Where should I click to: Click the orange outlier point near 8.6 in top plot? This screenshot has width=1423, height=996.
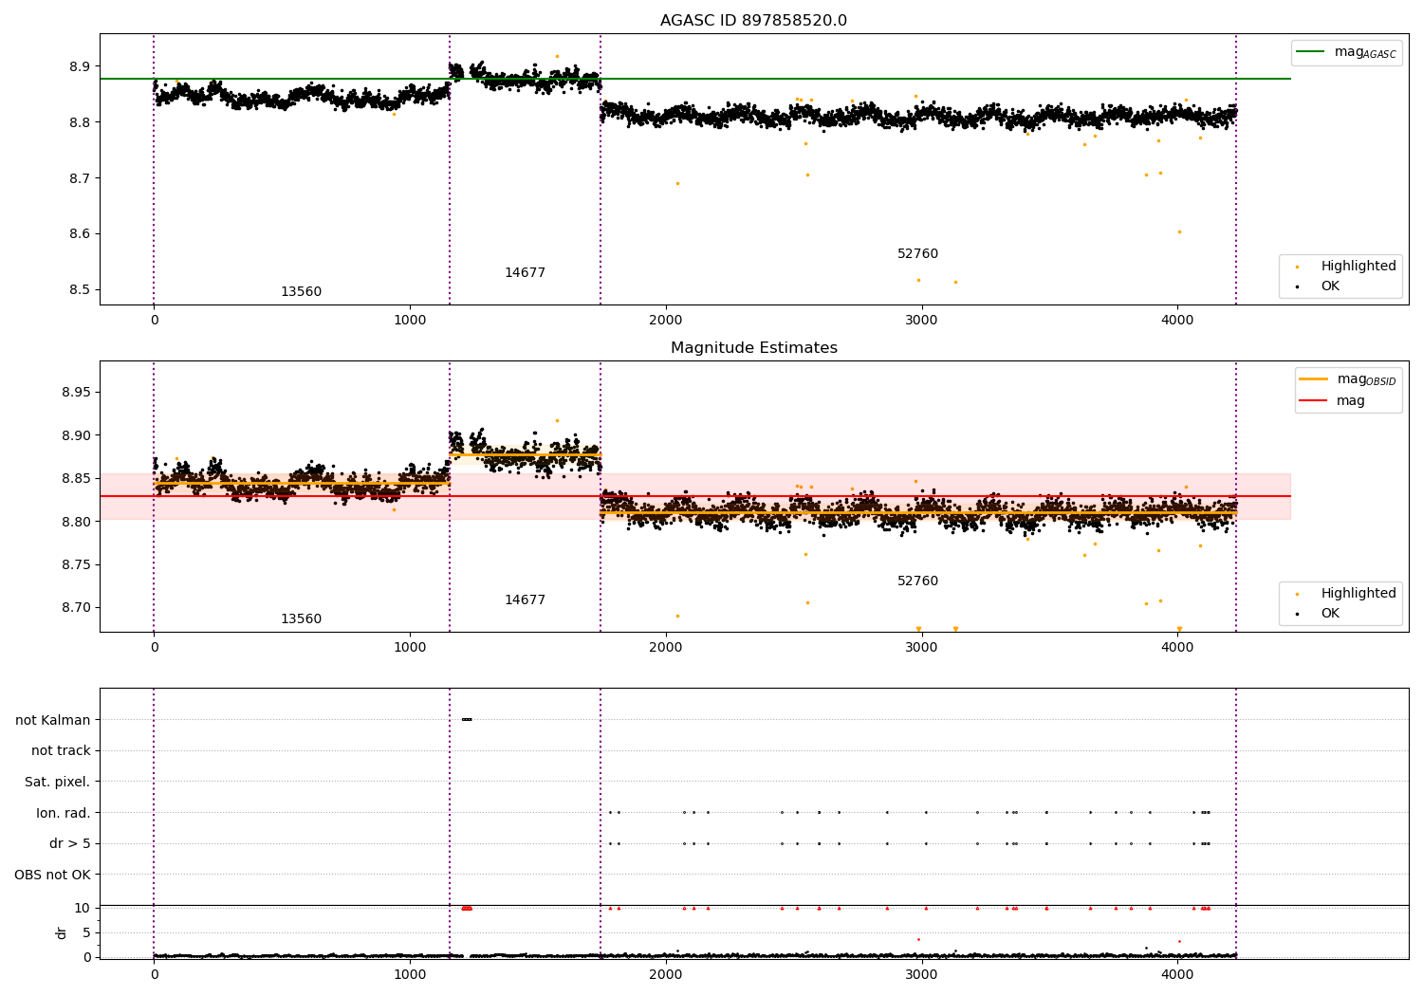(1179, 231)
